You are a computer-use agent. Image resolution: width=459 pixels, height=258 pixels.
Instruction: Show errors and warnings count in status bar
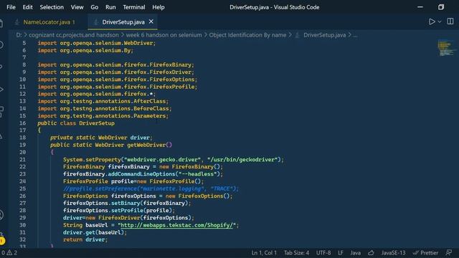(9, 253)
